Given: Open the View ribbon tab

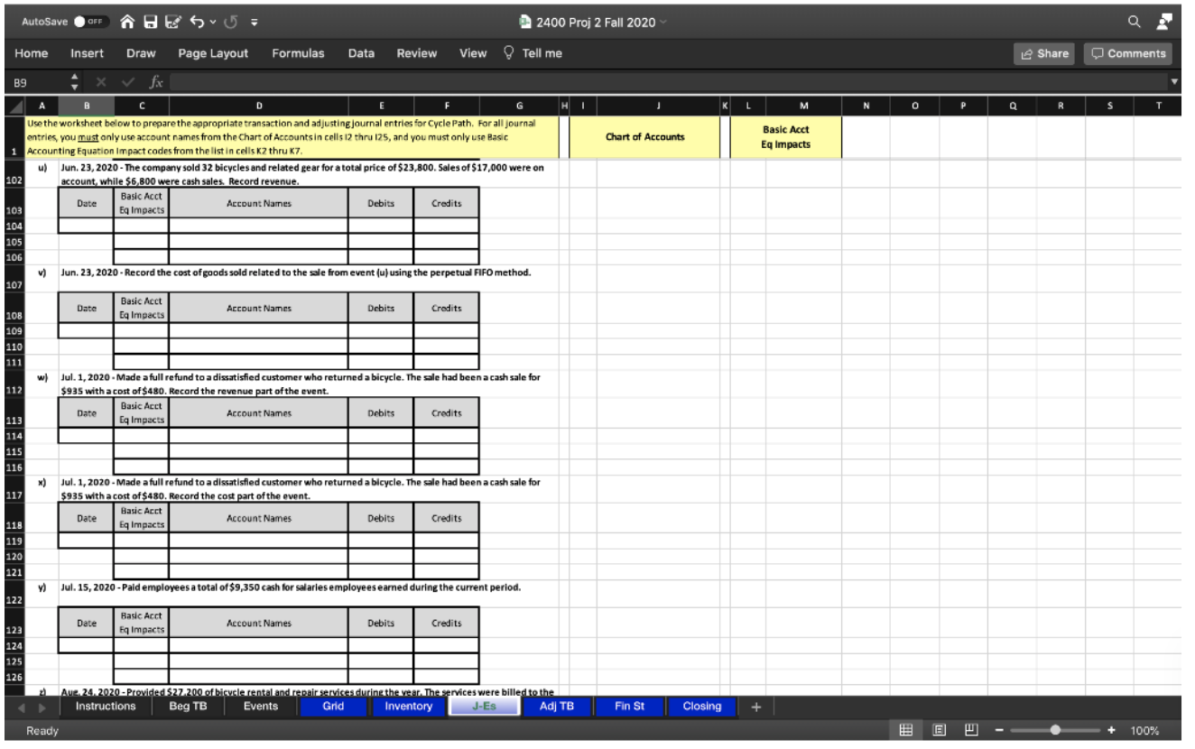Looking at the screenshot, I should [x=473, y=53].
